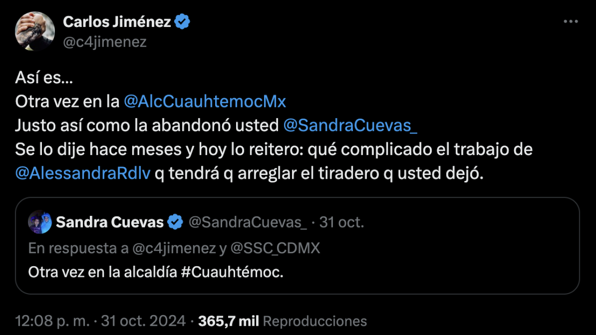Click the 'En respuesta a' reply line
The width and height of the screenshot is (596, 335).
pos(174,248)
